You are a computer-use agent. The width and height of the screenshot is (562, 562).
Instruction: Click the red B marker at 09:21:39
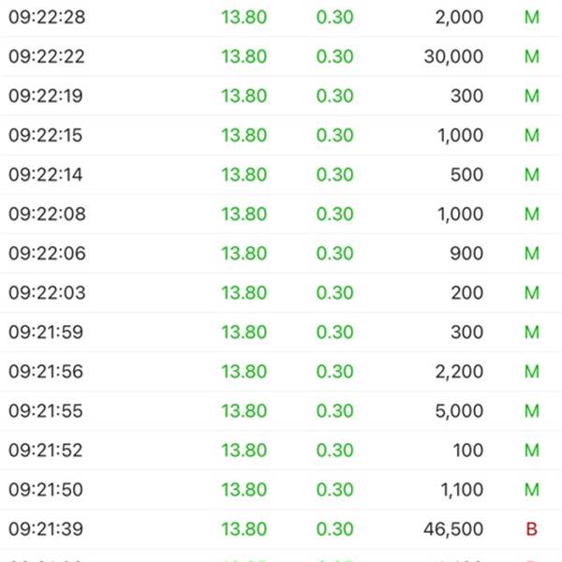click(x=532, y=529)
